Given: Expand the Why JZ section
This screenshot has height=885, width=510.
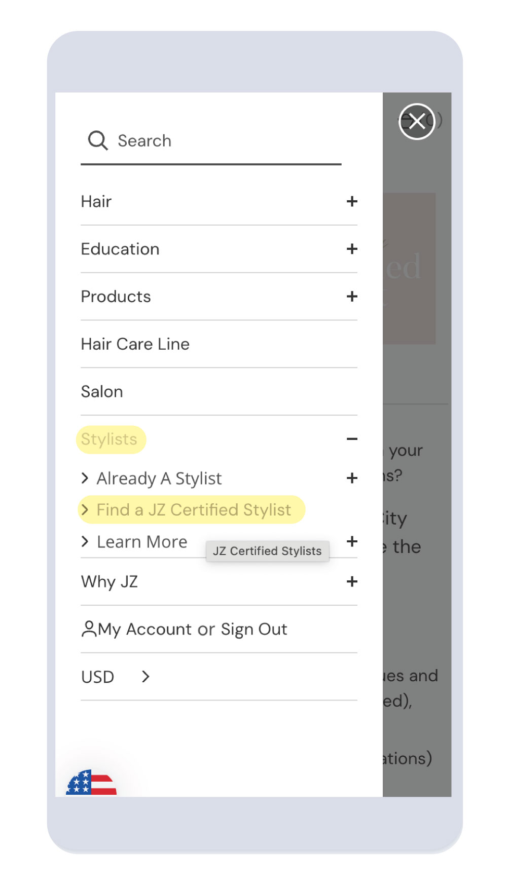Looking at the screenshot, I should point(352,581).
